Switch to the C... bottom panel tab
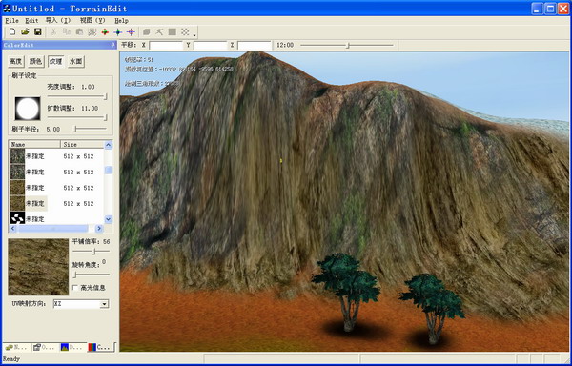This screenshot has height=366, width=572. coord(101,347)
